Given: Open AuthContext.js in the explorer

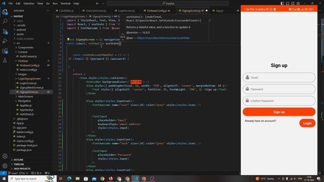Looking at the screenshot, I should pos(28,56).
